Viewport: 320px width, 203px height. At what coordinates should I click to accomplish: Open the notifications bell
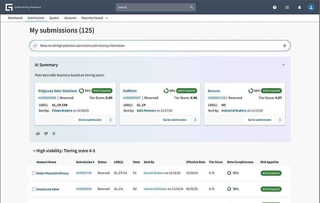coord(299,7)
